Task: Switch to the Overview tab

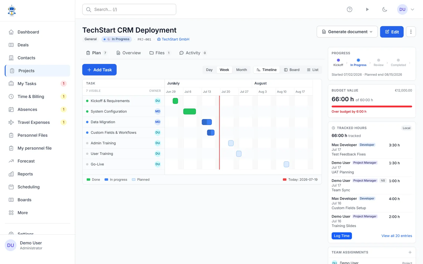Action: click(129, 53)
